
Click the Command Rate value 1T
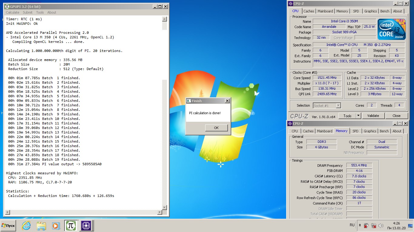(x=359, y=203)
